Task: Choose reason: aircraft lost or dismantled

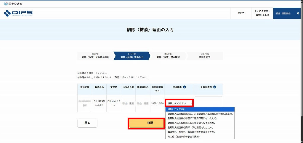Action: tap(200, 114)
